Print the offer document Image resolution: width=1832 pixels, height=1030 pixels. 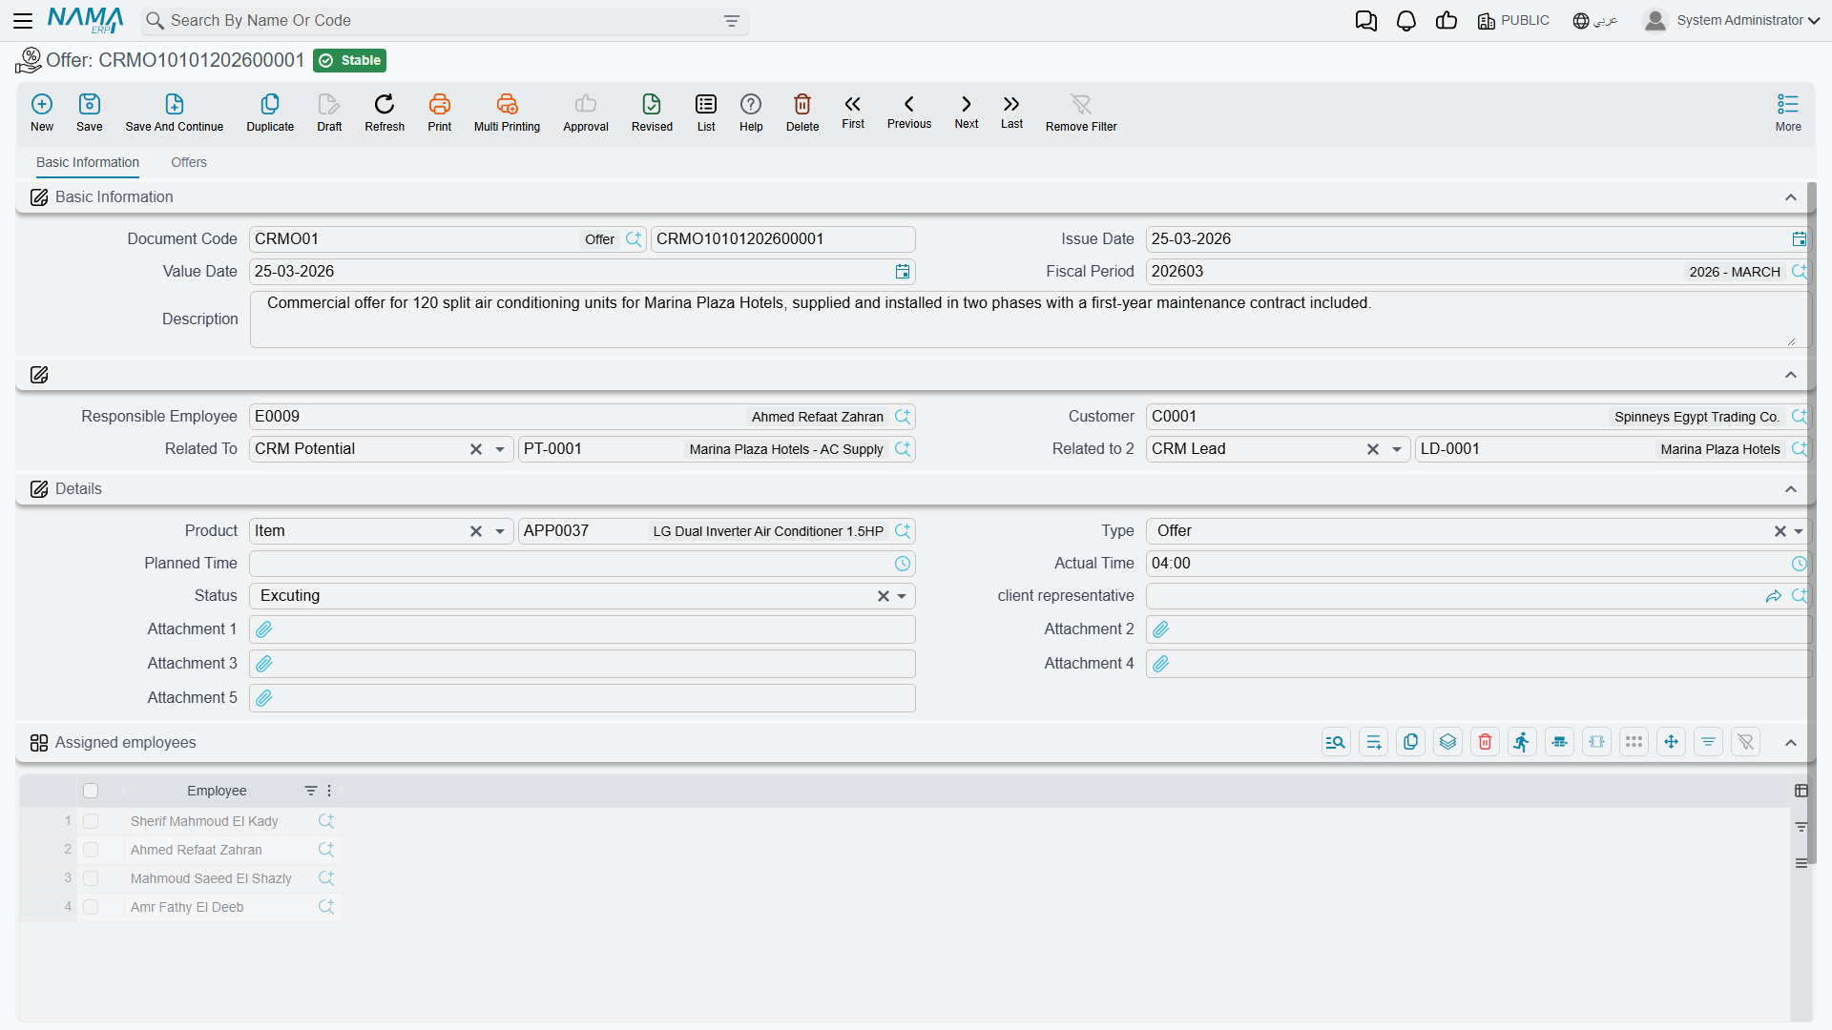(x=440, y=112)
